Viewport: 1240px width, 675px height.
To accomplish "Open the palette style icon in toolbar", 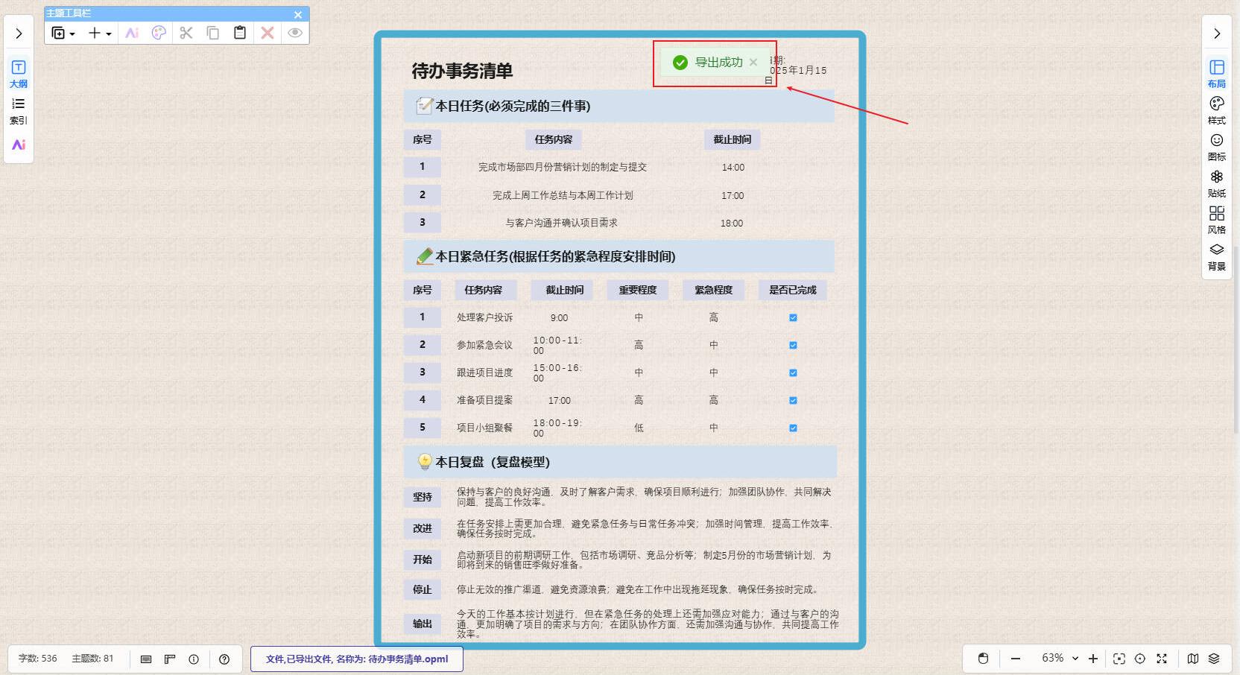I will (159, 33).
